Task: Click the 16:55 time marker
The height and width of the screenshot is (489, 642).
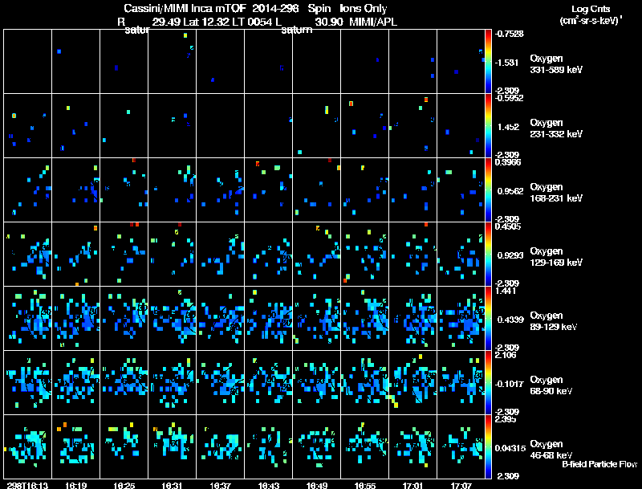Action: (365, 485)
